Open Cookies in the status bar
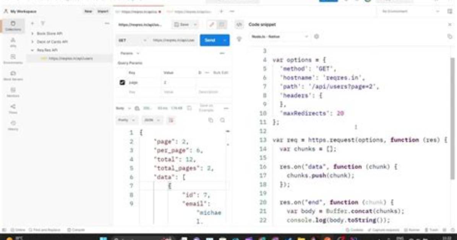The height and width of the screenshot is (240, 457). coord(355,230)
